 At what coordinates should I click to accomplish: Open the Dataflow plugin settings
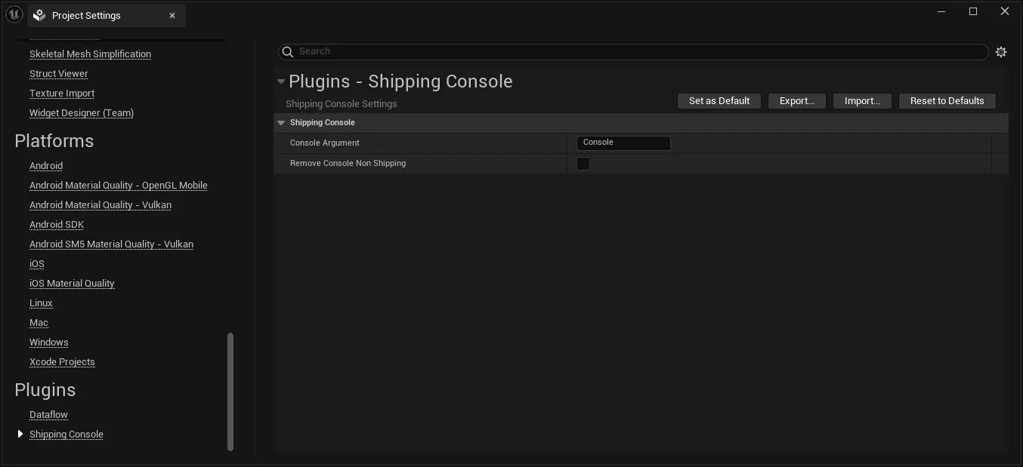[x=48, y=415]
